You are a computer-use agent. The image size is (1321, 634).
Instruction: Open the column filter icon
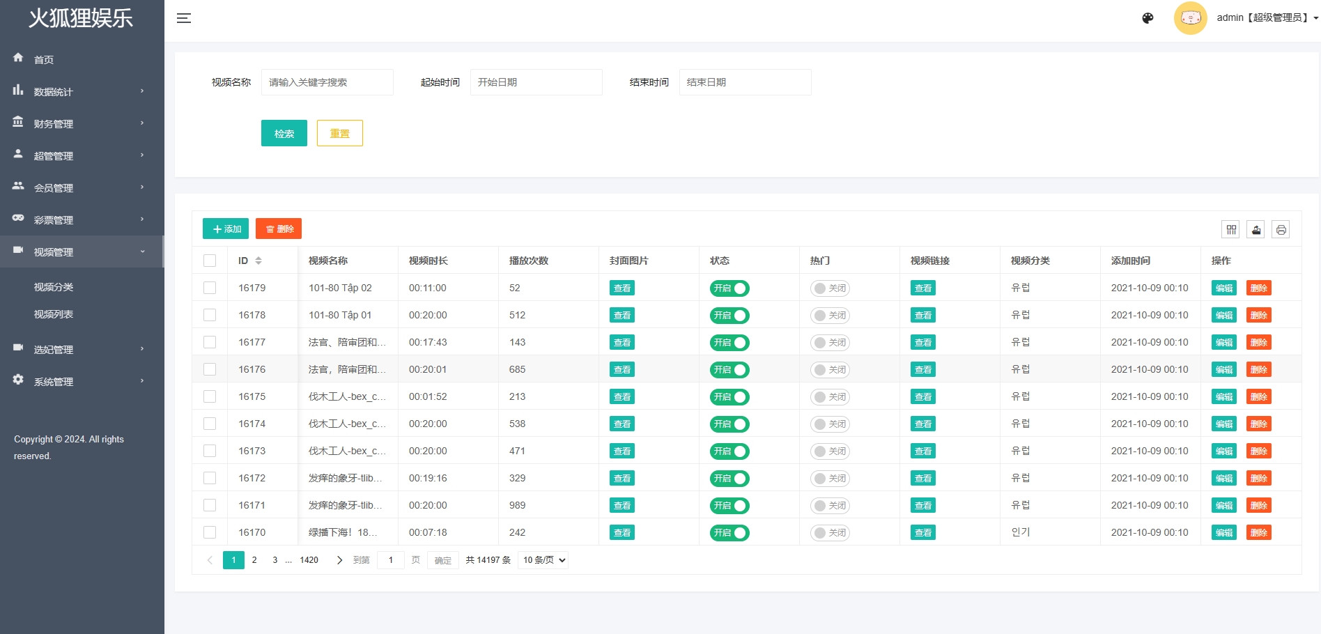[1231, 229]
